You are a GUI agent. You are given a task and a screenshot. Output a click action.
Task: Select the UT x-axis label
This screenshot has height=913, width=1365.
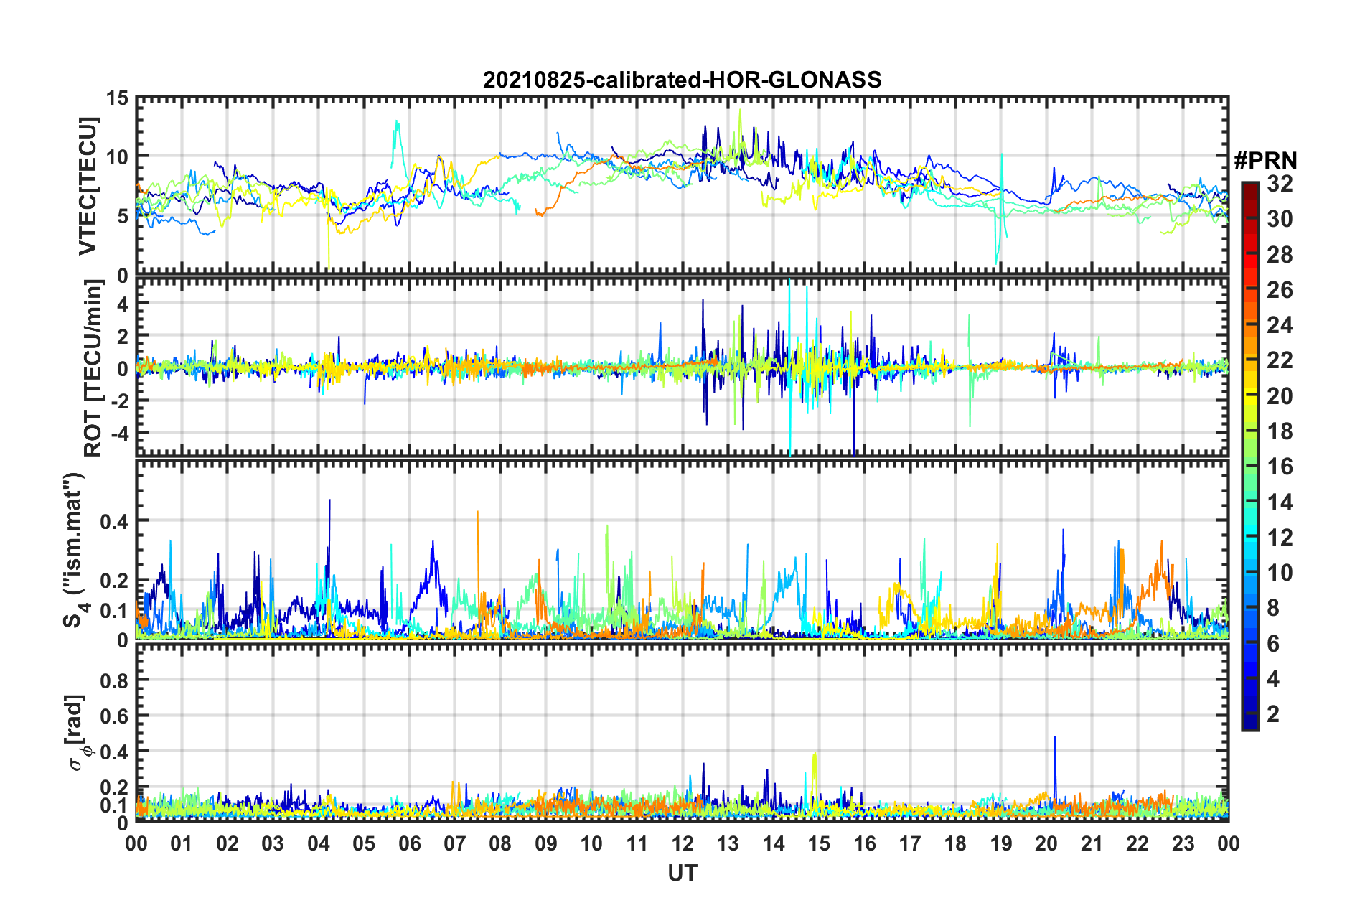(x=682, y=874)
